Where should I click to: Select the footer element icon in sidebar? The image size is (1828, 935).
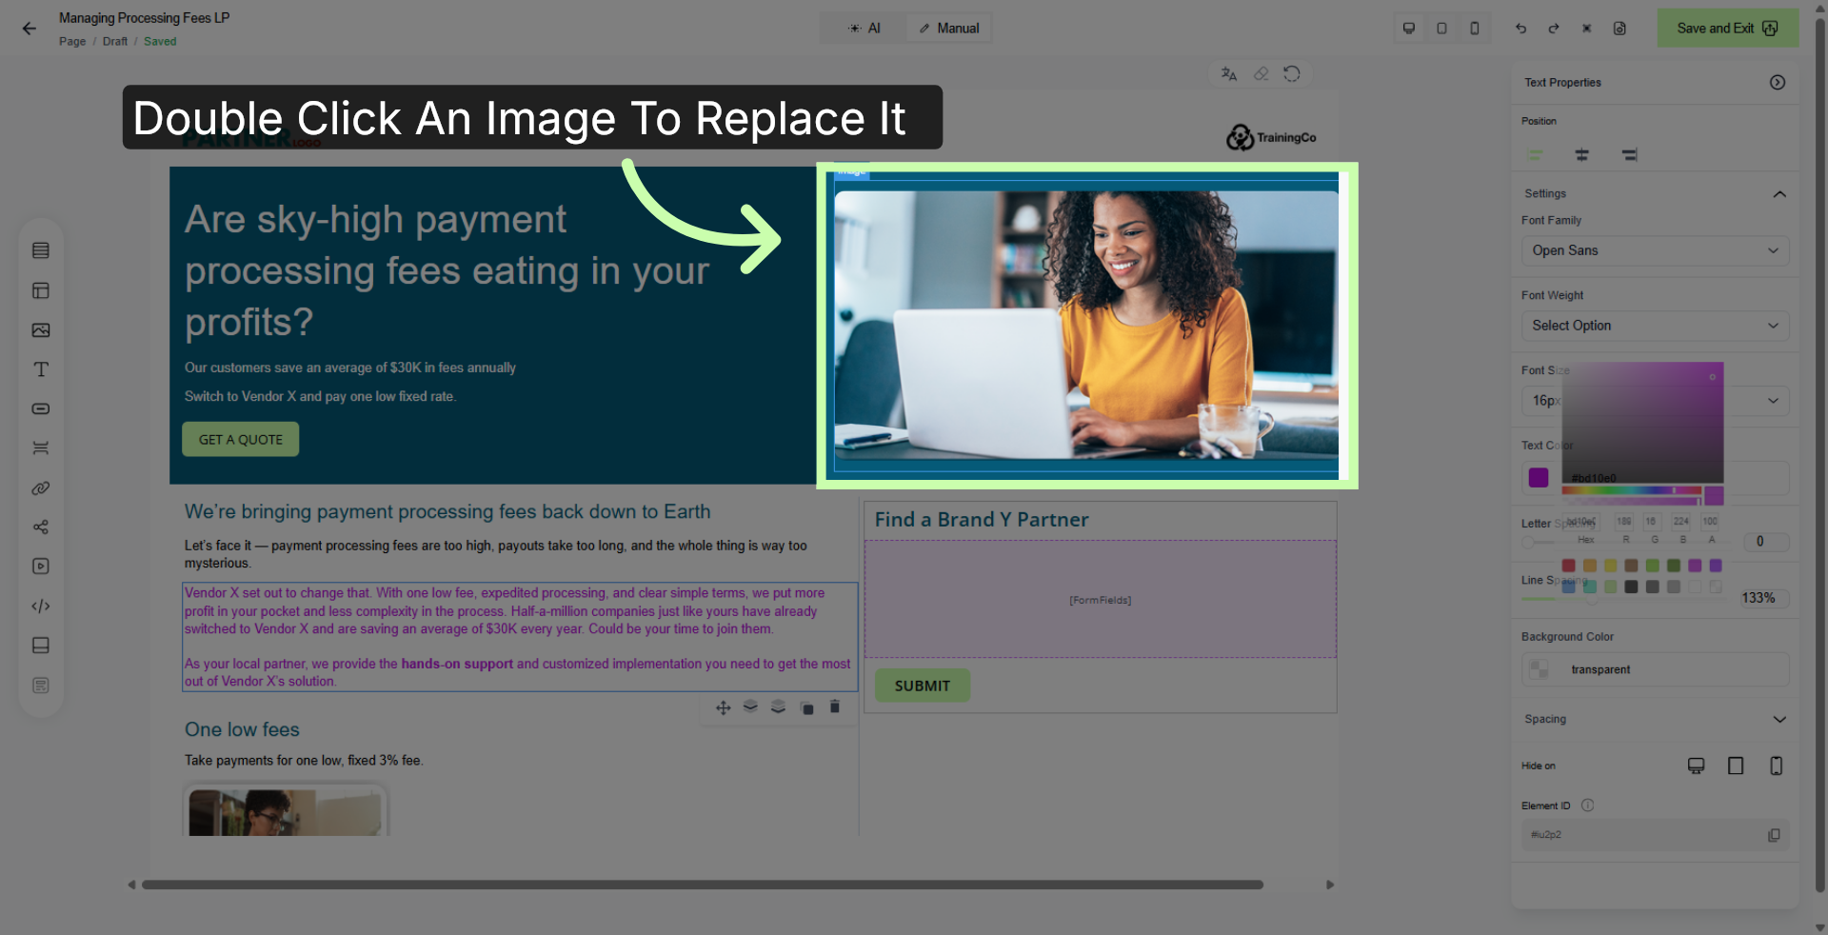click(x=41, y=646)
